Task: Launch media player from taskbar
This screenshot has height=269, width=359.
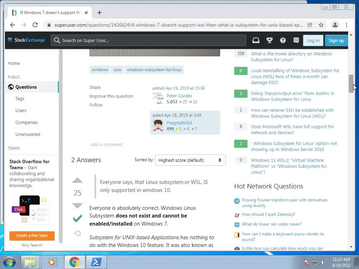Action: point(52,262)
